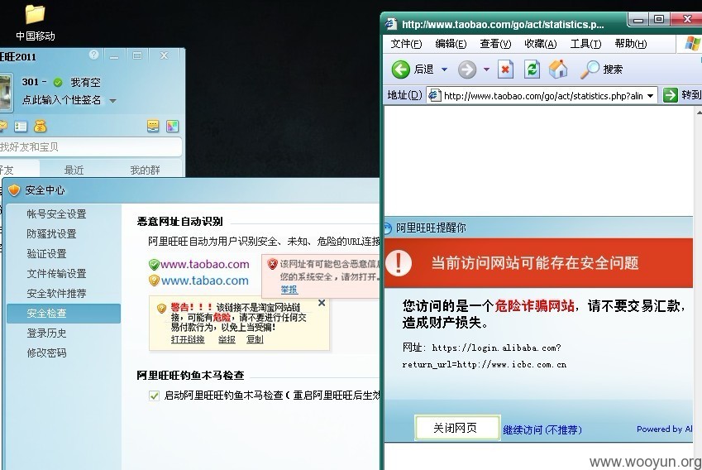Image resolution: width=702 pixels, height=470 pixels.
Task: Click the green Go arrow next to address bar
Action: [671, 95]
